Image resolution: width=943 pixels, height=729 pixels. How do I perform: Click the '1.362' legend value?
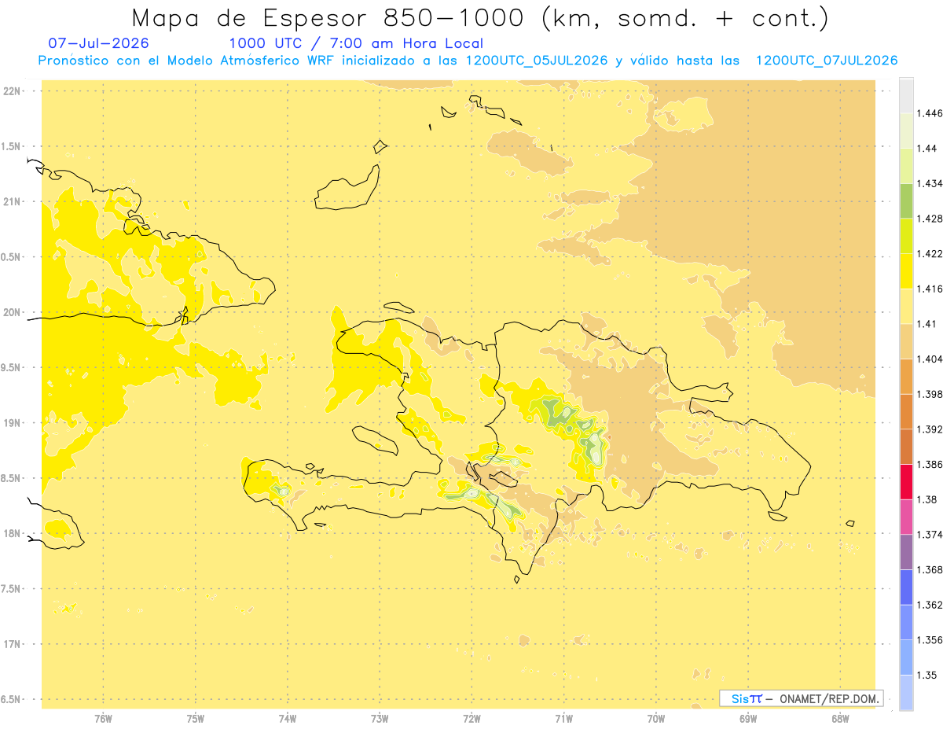pyautogui.click(x=930, y=605)
